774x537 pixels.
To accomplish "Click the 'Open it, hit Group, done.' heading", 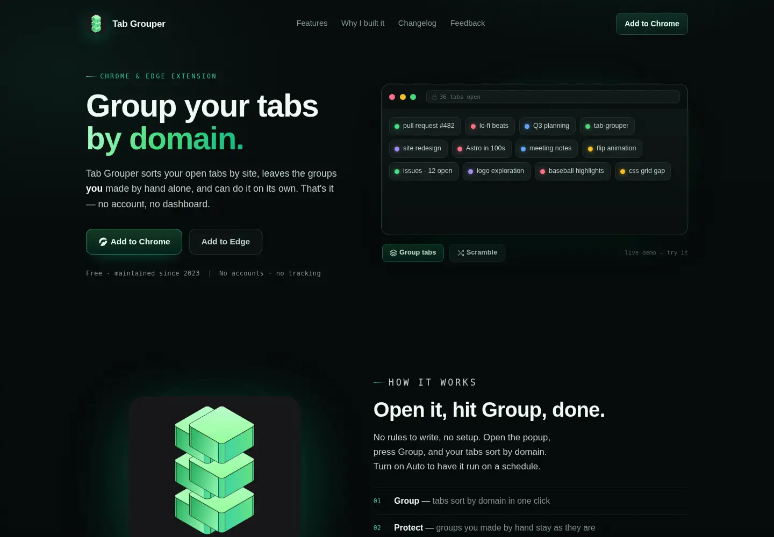I will [x=489, y=410].
